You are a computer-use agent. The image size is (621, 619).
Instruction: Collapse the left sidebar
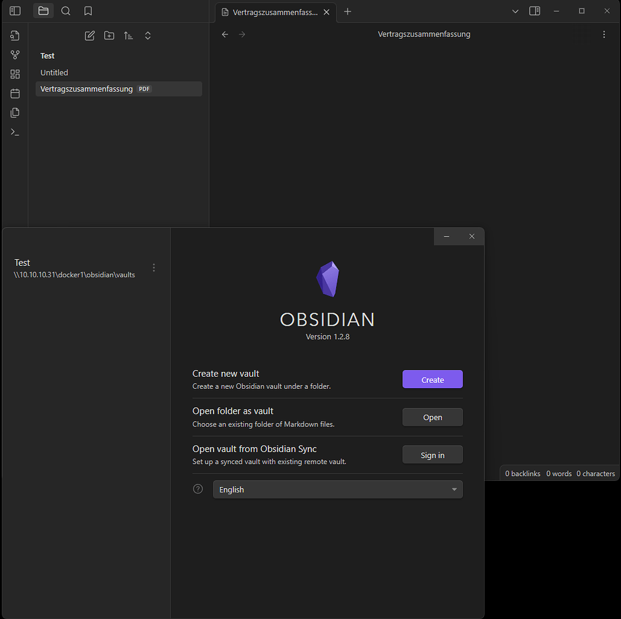coord(15,10)
